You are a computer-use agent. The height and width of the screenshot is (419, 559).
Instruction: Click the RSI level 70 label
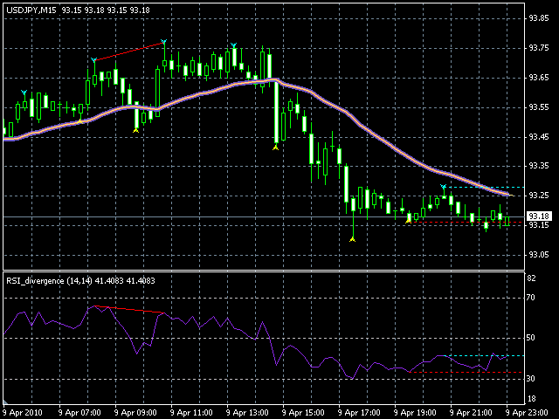[x=531, y=297]
